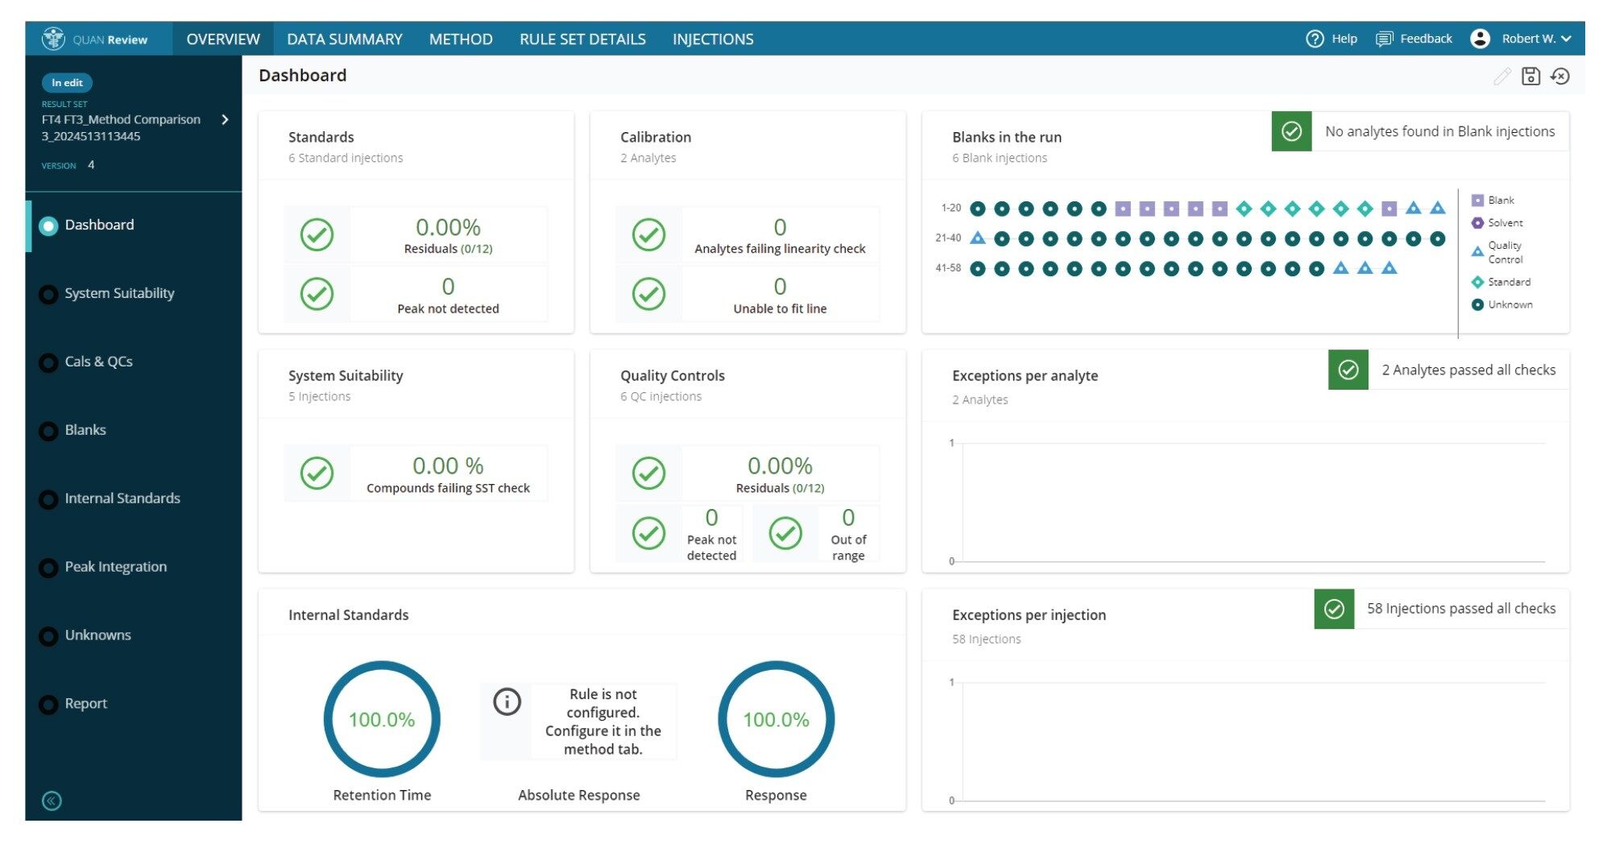Click the linearity check green checkmark icon

[648, 234]
